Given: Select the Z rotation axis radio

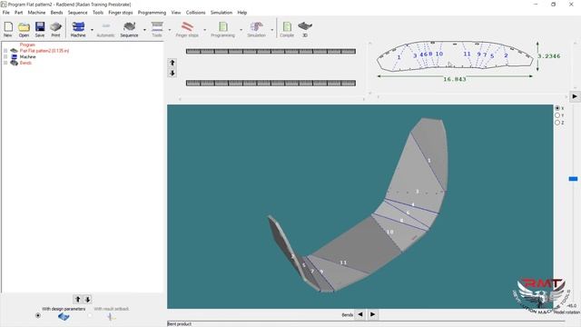Looking at the screenshot, I should point(557,123).
